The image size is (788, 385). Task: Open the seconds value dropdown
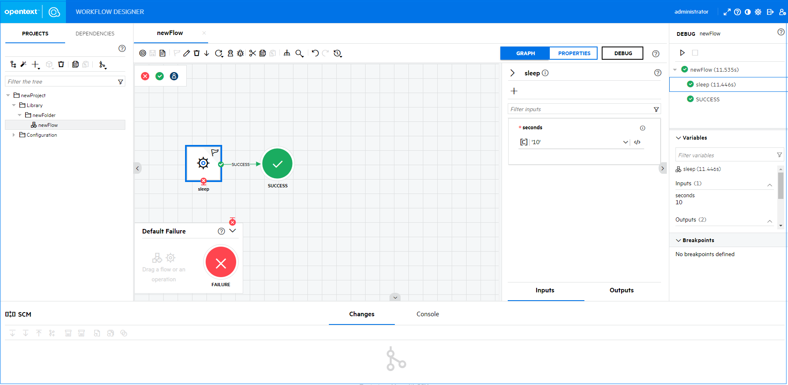point(625,142)
